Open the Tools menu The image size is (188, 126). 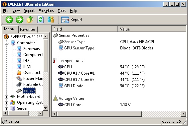[62, 11]
